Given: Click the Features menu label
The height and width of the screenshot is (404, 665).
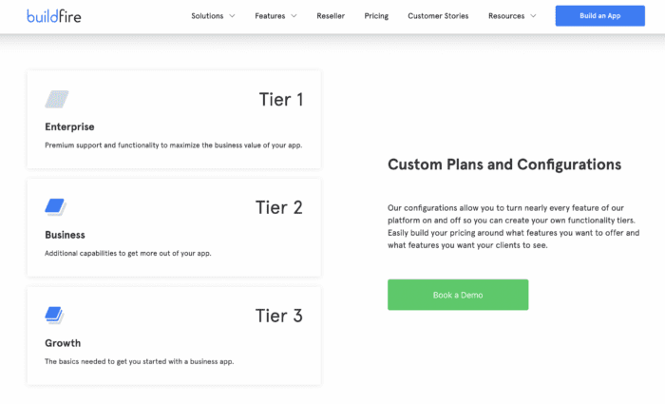Looking at the screenshot, I should [270, 16].
